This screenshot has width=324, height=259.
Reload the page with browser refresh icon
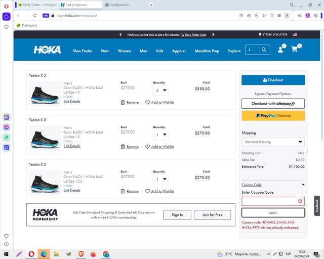click(35, 16)
